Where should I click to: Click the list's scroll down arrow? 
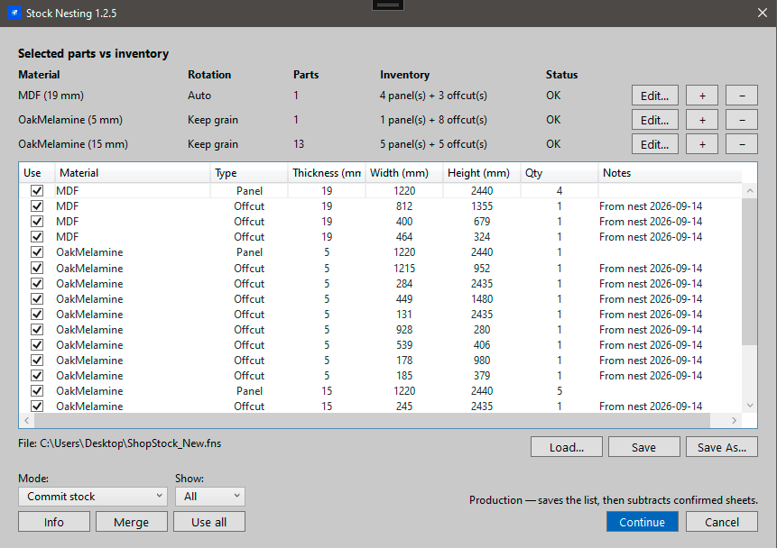click(x=750, y=406)
